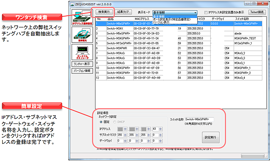Viewport: 270px width, 162px height.
Task: Click the サブネットマスク first octet 255 spinner
Action: 125,135
